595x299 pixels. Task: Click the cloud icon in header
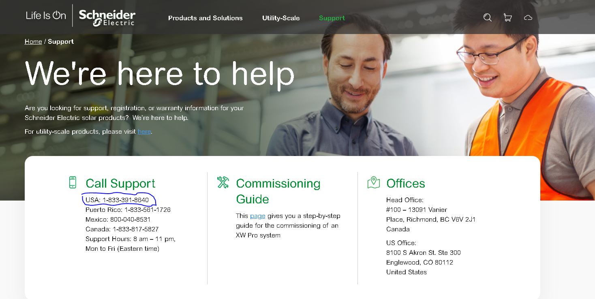click(x=528, y=17)
